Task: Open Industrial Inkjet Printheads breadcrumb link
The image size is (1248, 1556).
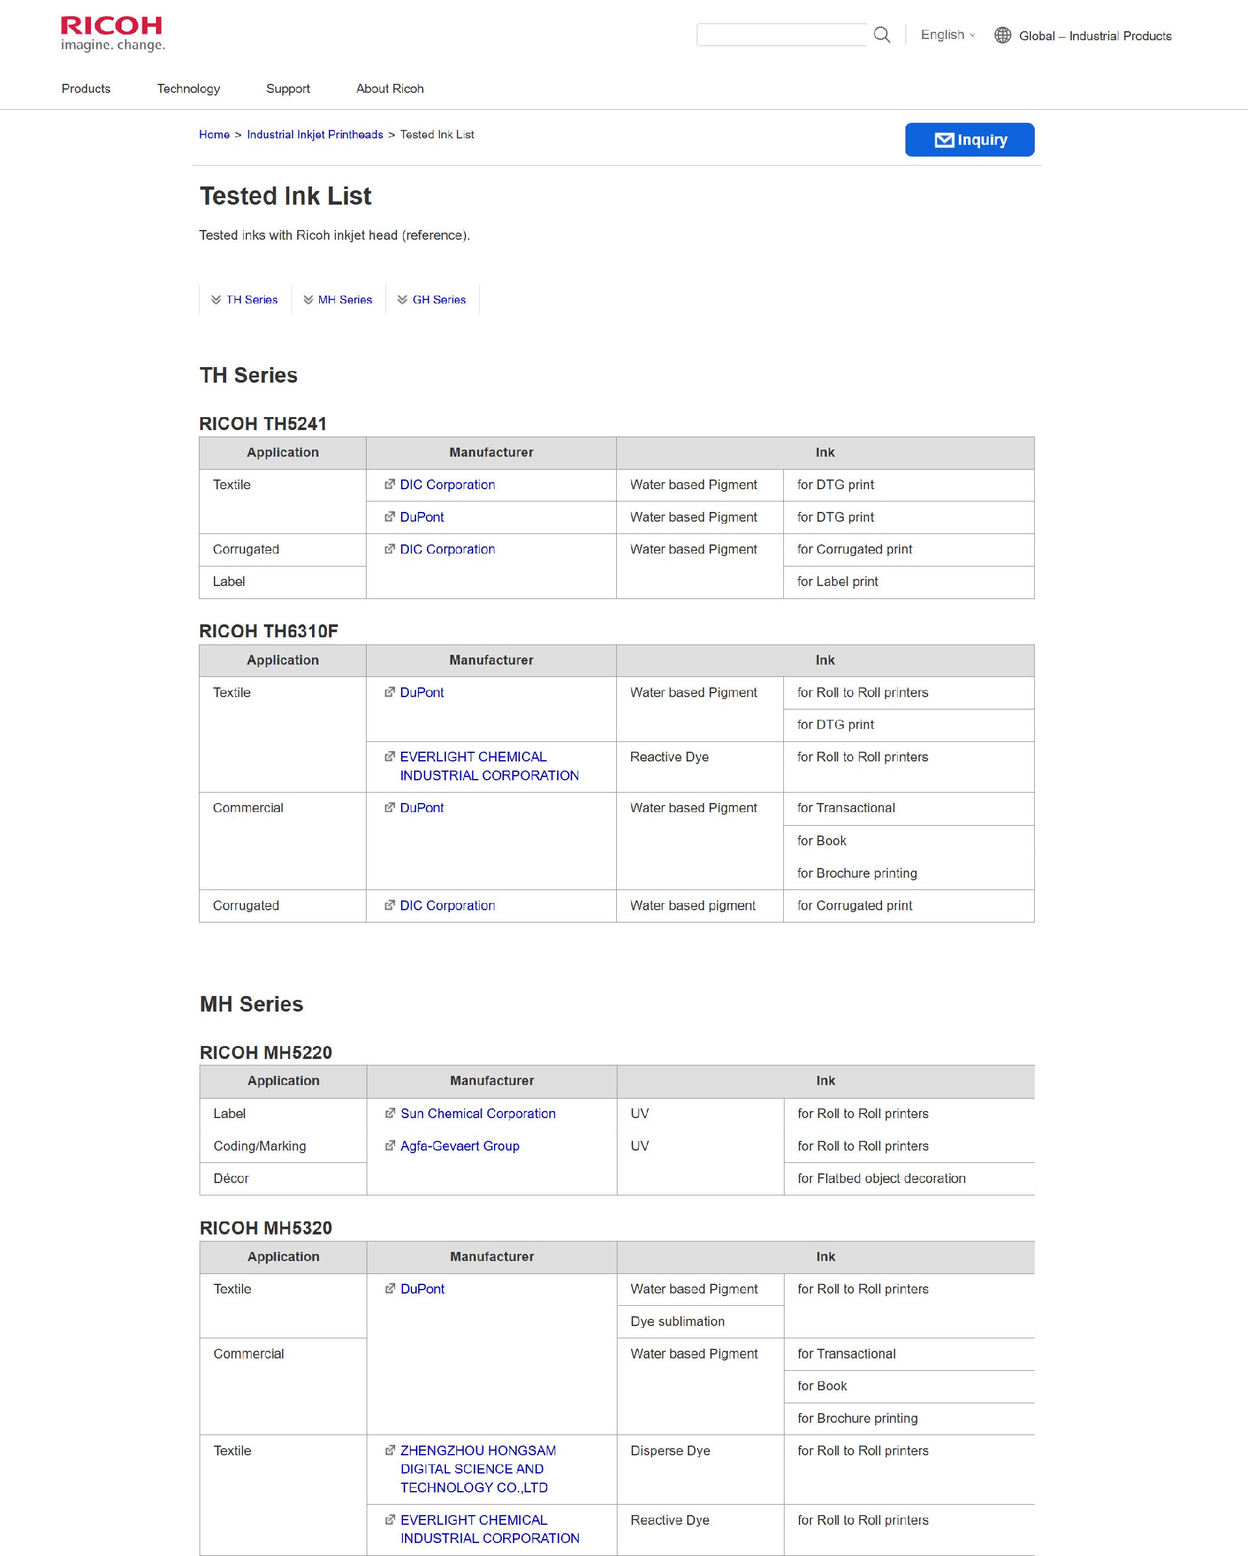Action: coord(315,135)
